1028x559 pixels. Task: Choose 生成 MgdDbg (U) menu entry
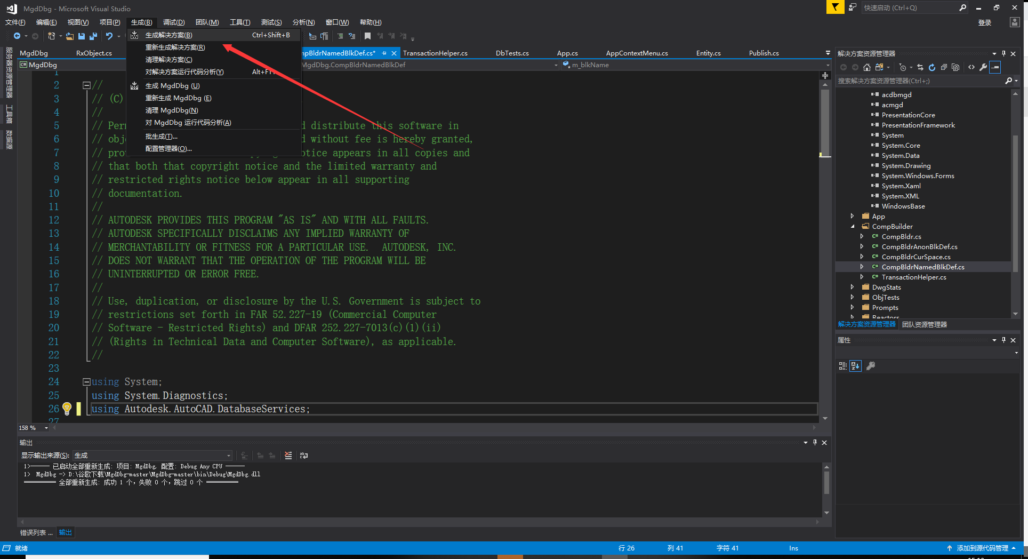[173, 86]
